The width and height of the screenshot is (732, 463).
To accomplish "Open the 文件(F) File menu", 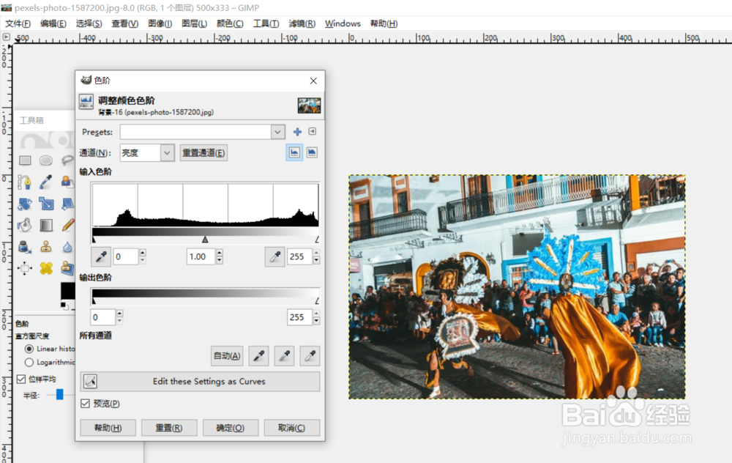I will (18, 24).
